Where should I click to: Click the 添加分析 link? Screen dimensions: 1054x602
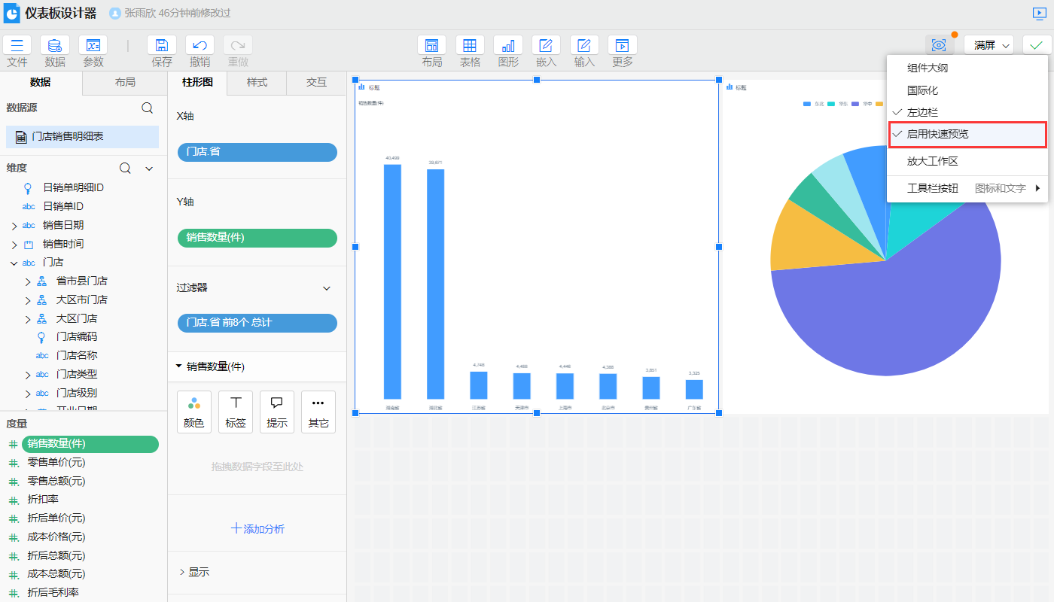pyautogui.click(x=257, y=529)
